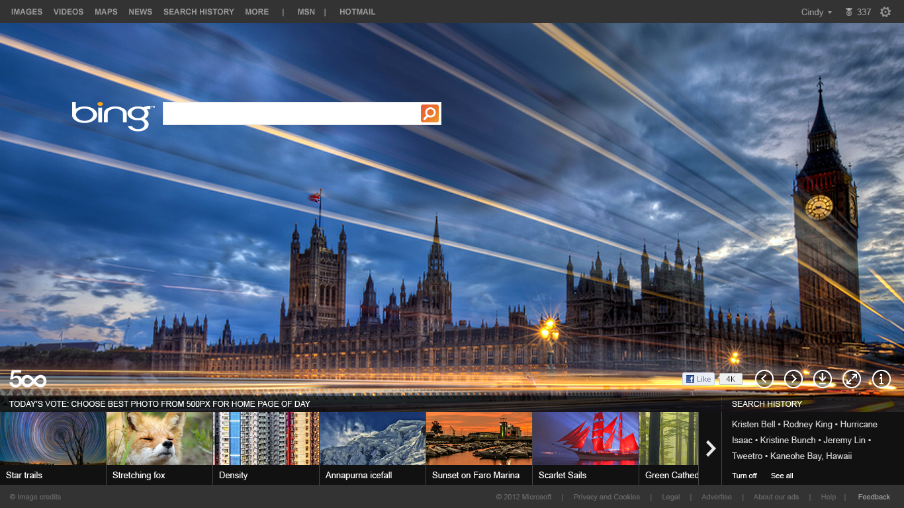Open About our ads link

(x=776, y=497)
